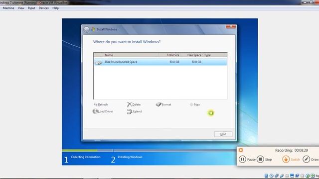Click the hard disk indicator in VirtualBox status bar
The width and height of the screenshot is (319, 179).
click(x=266, y=176)
